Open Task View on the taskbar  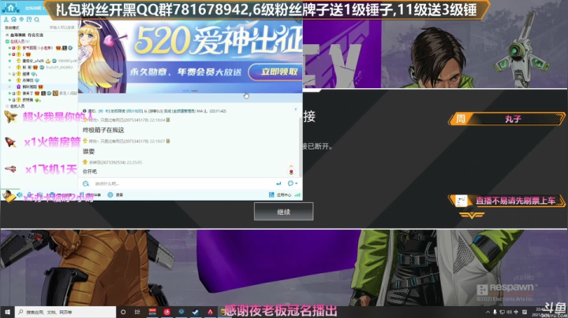tap(137, 312)
